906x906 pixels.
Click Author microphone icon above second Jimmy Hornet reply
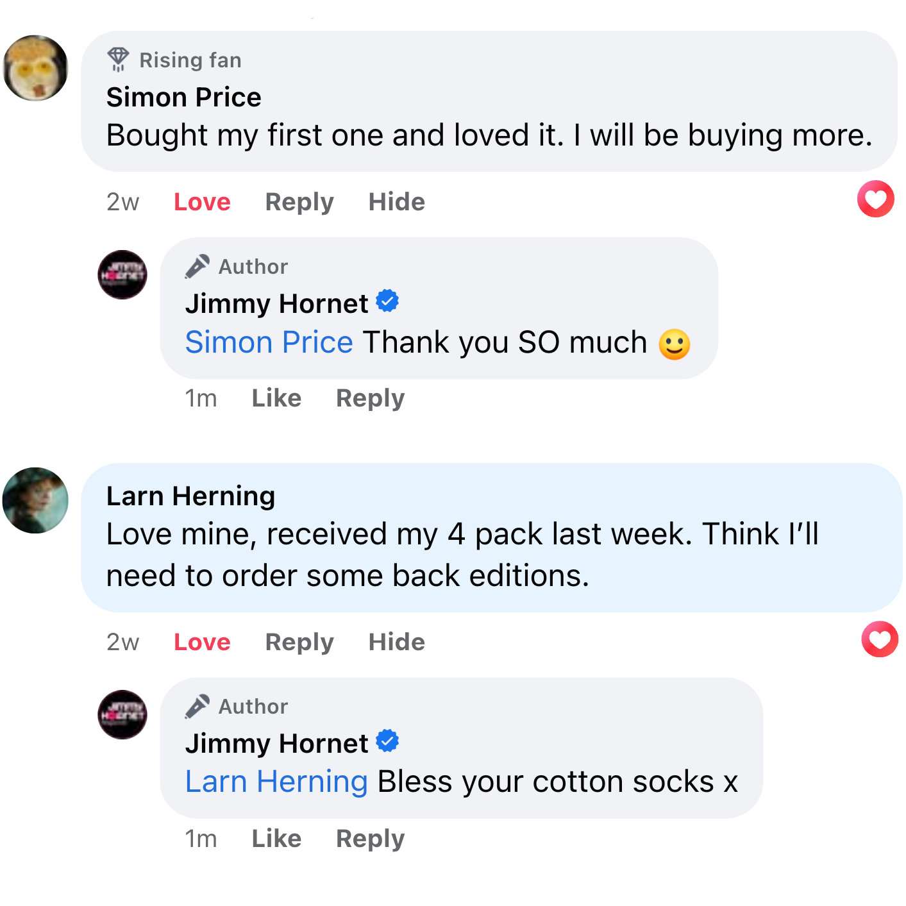[197, 706]
